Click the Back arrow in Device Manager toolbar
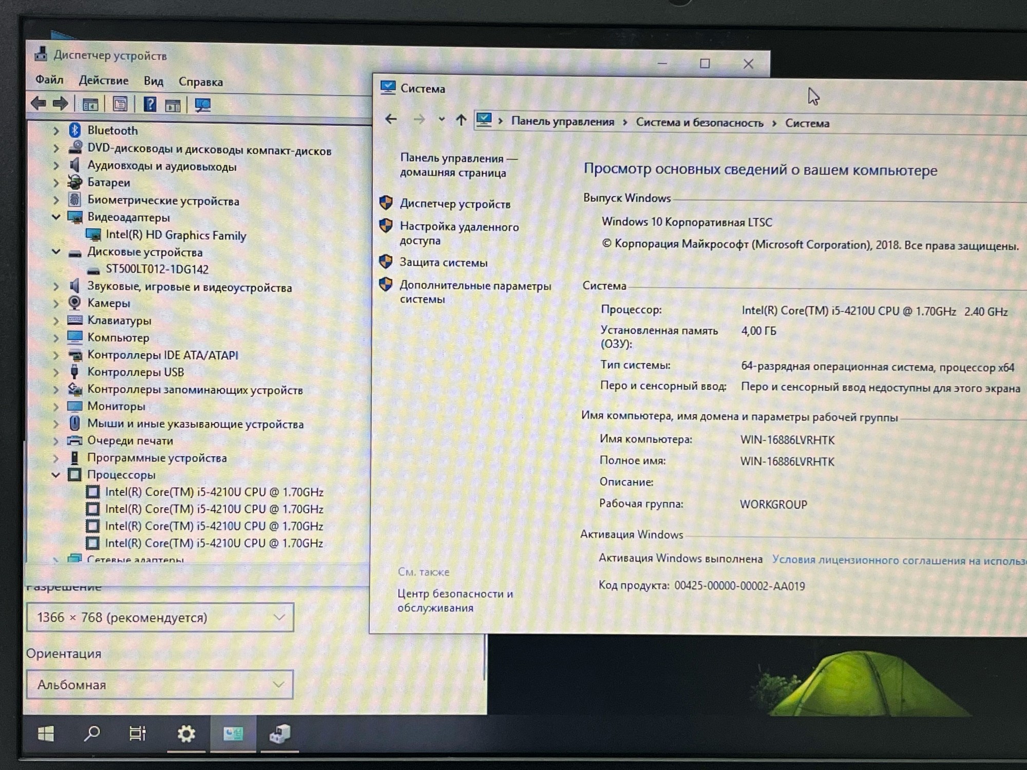 tap(39, 104)
